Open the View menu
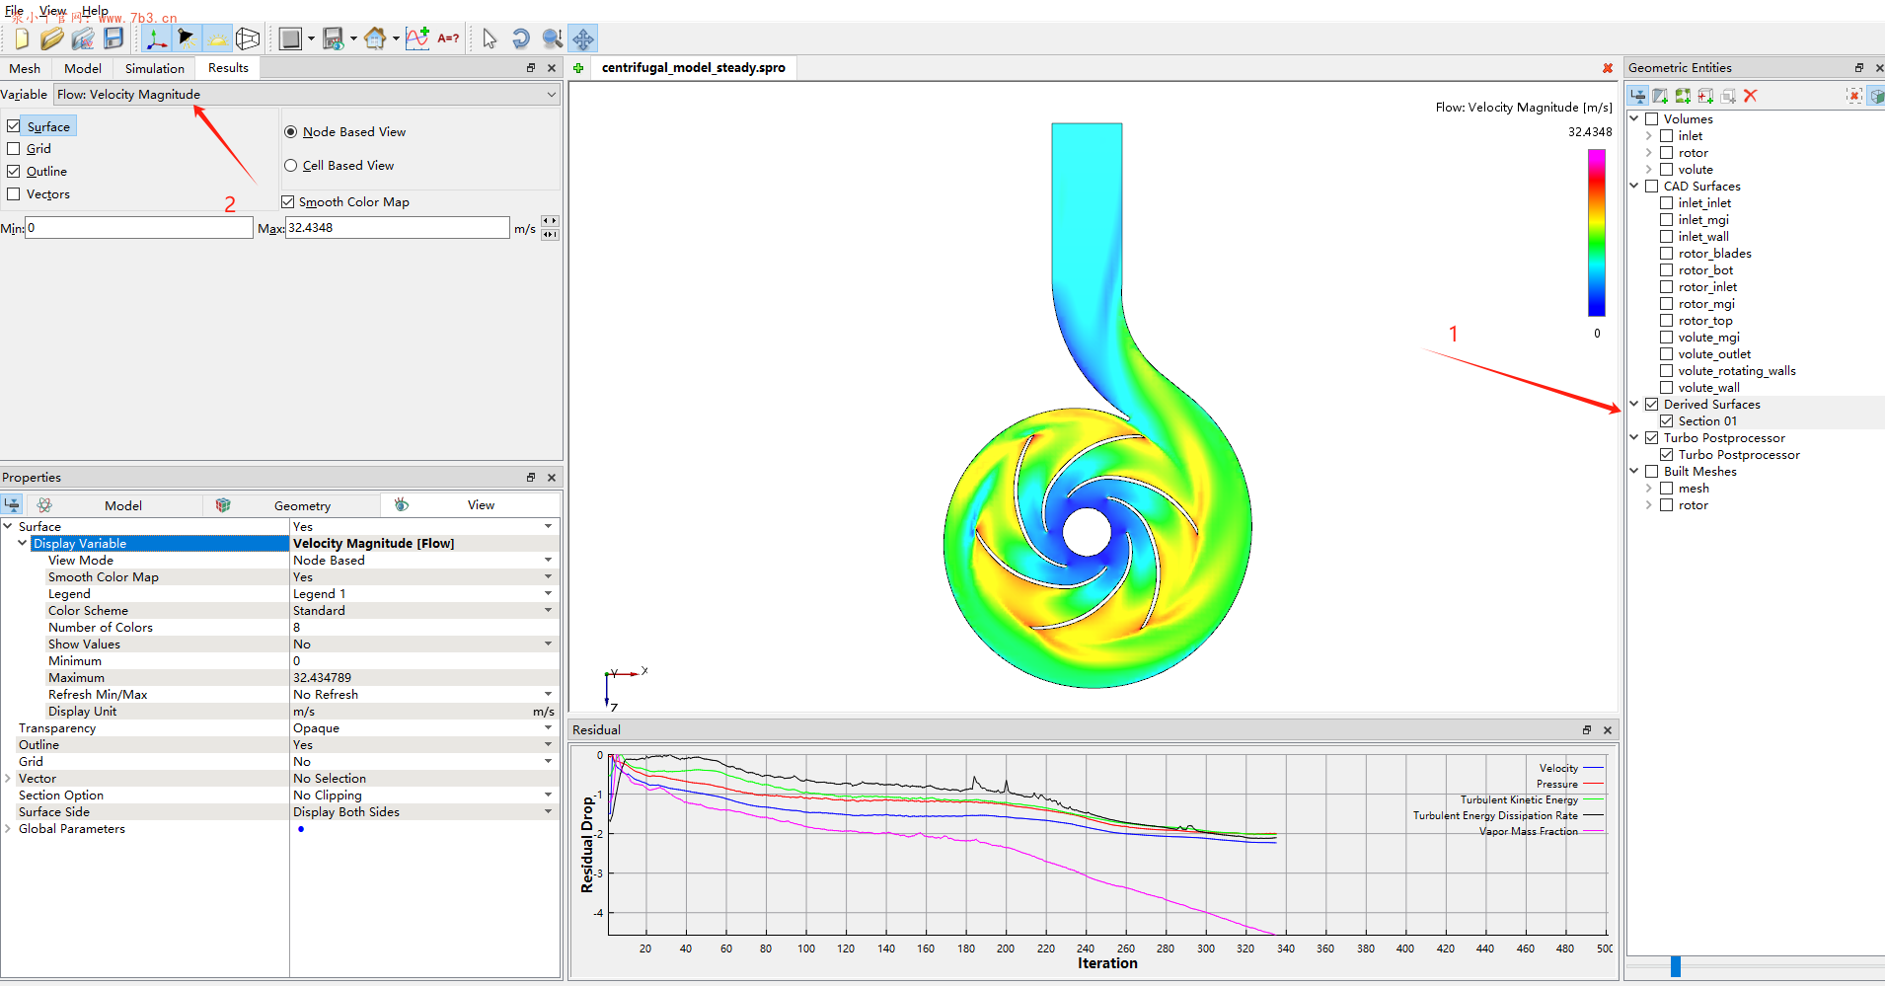 pyautogui.click(x=52, y=11)
